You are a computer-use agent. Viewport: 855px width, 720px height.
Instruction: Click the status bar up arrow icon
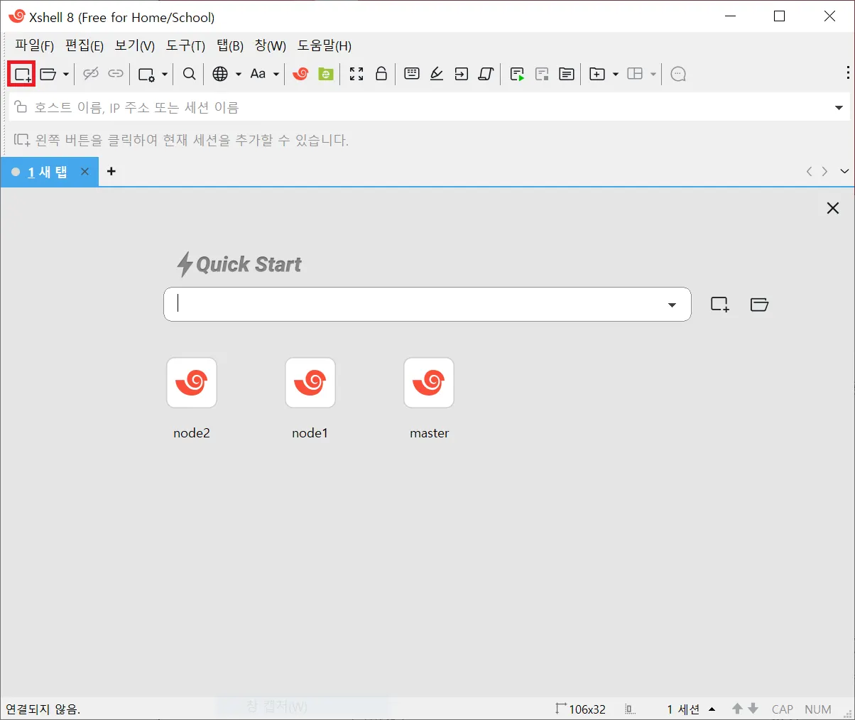[737, 709]
